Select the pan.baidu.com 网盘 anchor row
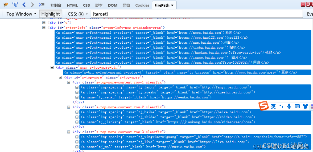Viewport: 313px width, 152px height. tap(183, 62)
